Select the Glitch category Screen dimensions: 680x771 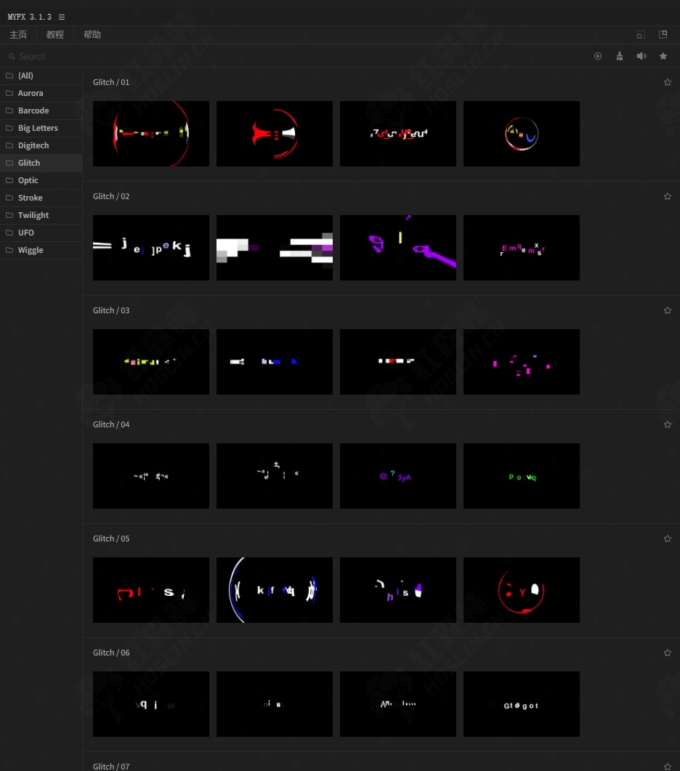point(41,163)
